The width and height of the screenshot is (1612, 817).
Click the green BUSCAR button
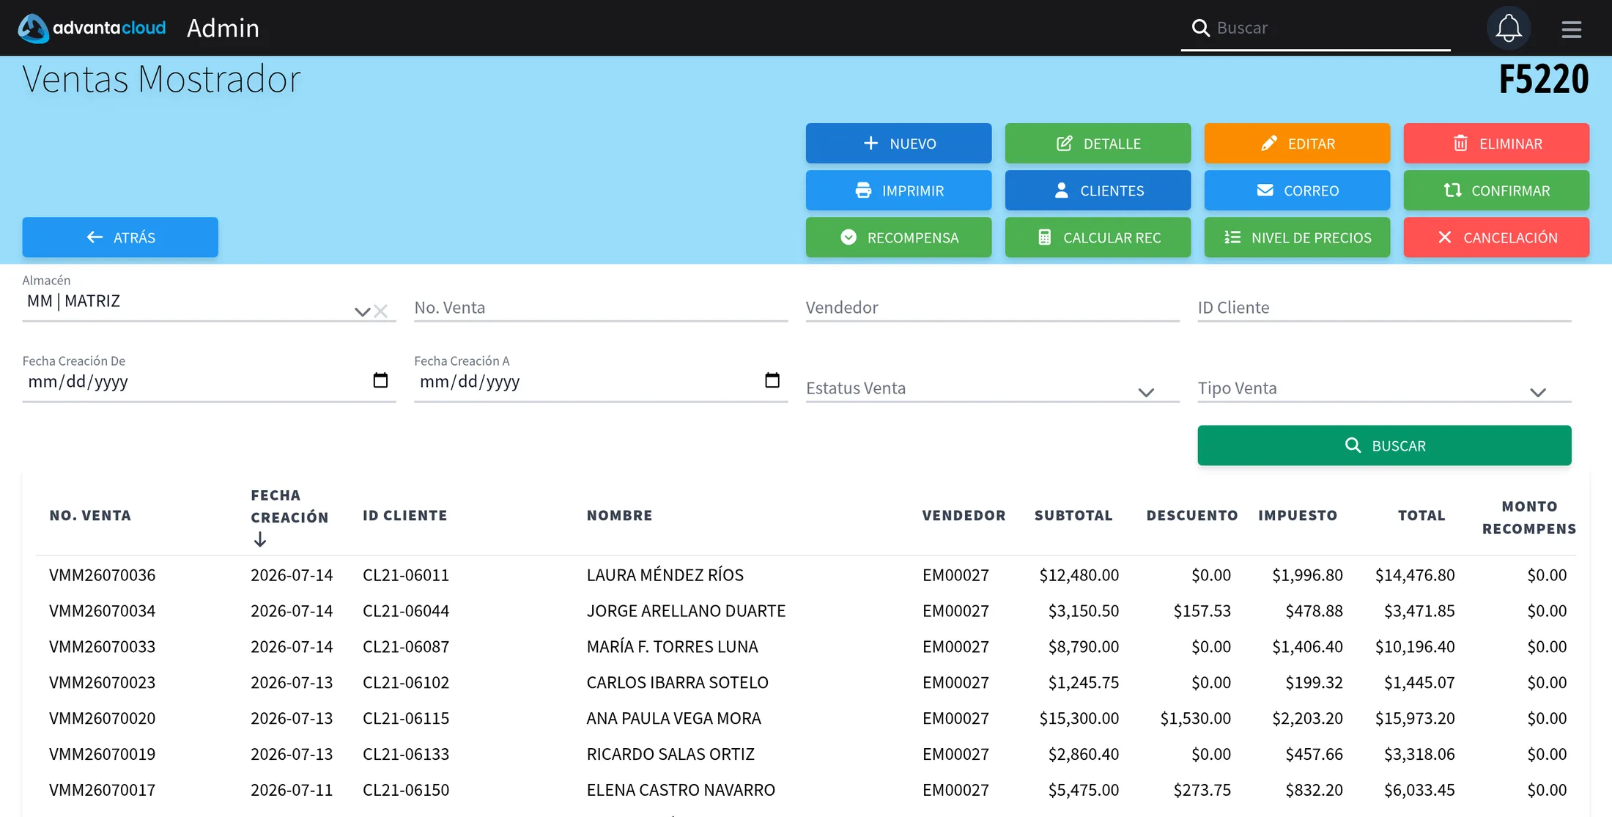(1384, 446)
